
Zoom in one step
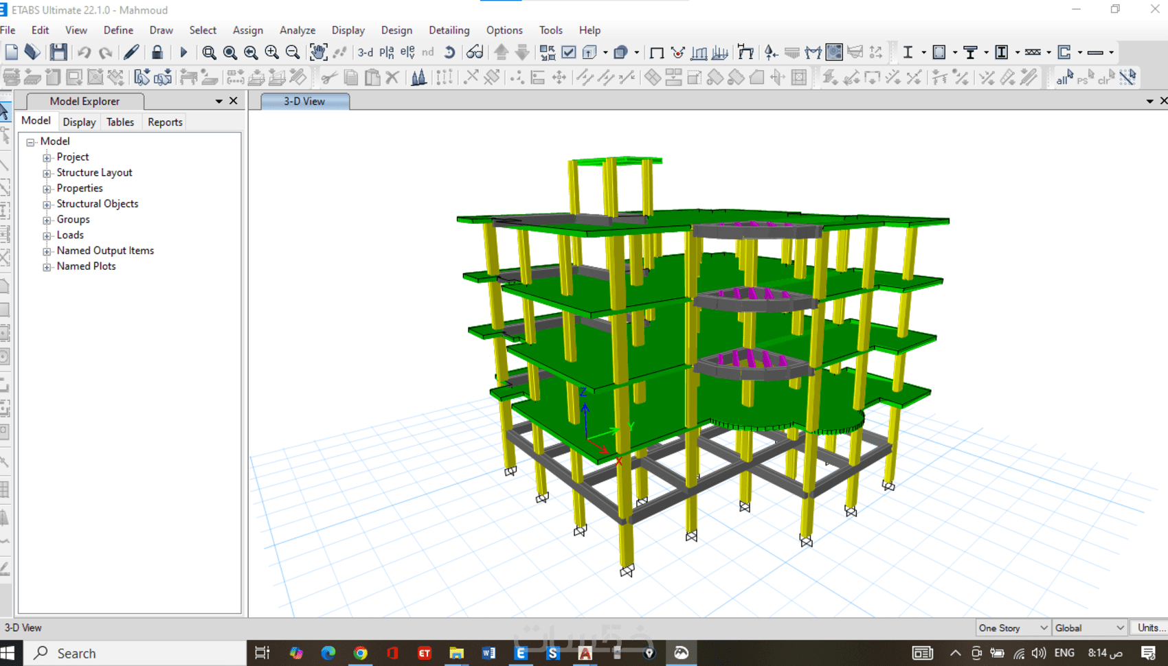coord(272,52)
